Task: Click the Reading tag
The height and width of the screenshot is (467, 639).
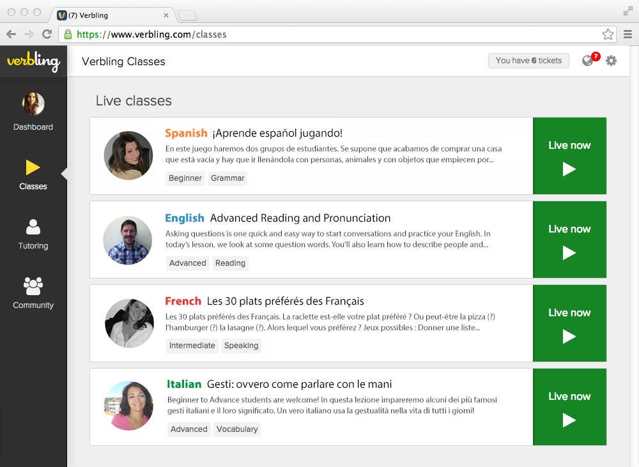Action: [x=230, y=263]
